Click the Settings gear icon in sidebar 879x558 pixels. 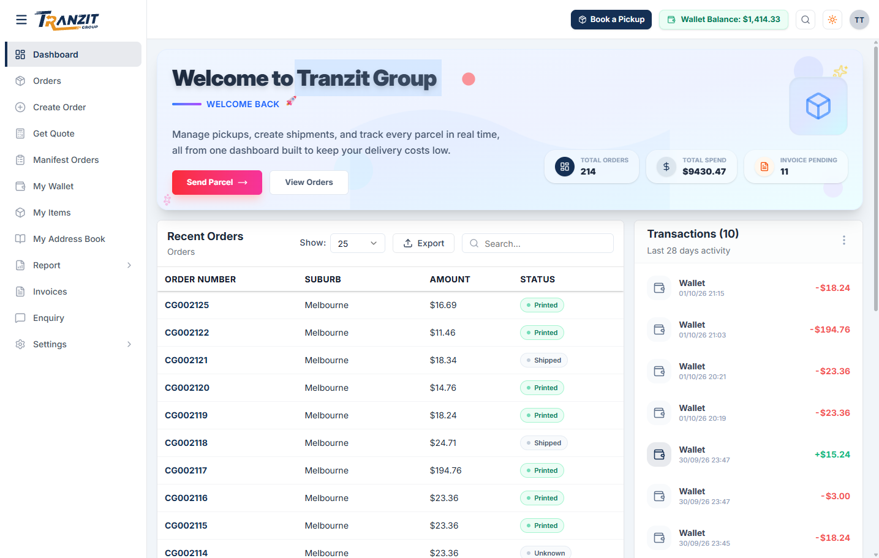click(x=20, y=344)
